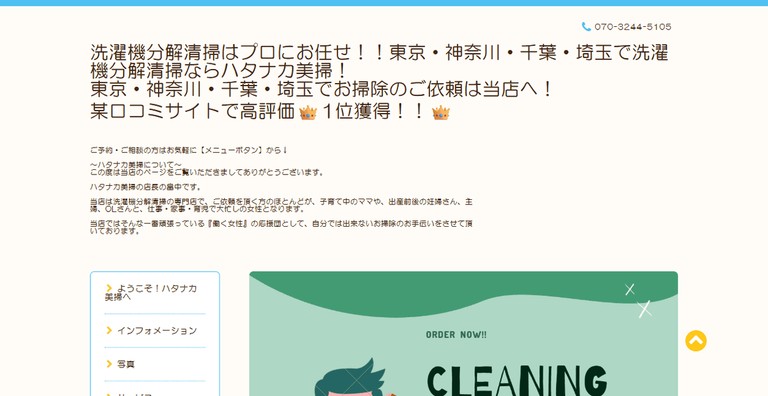Viewport: 768px width, 396px height.
Task: Click the yellow scroll-to-top arrow button
Action: pos(696,340)
